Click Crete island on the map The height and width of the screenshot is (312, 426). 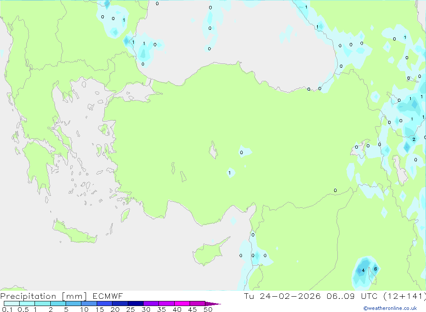pyautogui.click(x=75, y=232)
